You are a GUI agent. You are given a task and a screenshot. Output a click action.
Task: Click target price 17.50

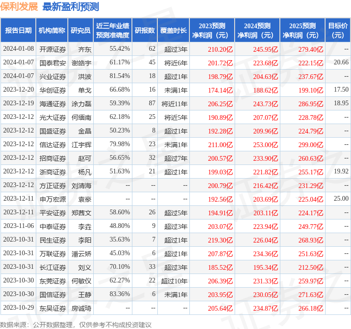coord(341,89)
